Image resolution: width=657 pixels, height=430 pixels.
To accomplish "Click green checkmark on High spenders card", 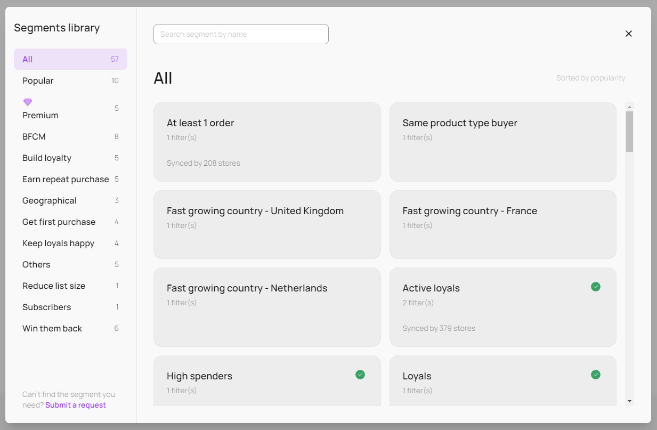I will coord(360,375).
